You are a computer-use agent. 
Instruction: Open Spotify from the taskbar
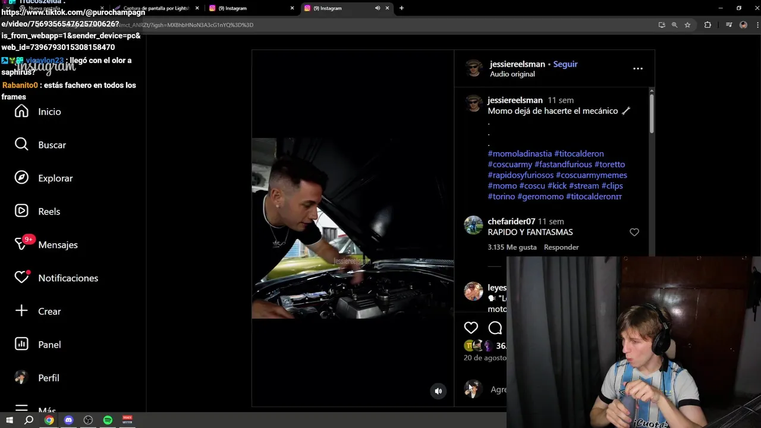(108, 420)
